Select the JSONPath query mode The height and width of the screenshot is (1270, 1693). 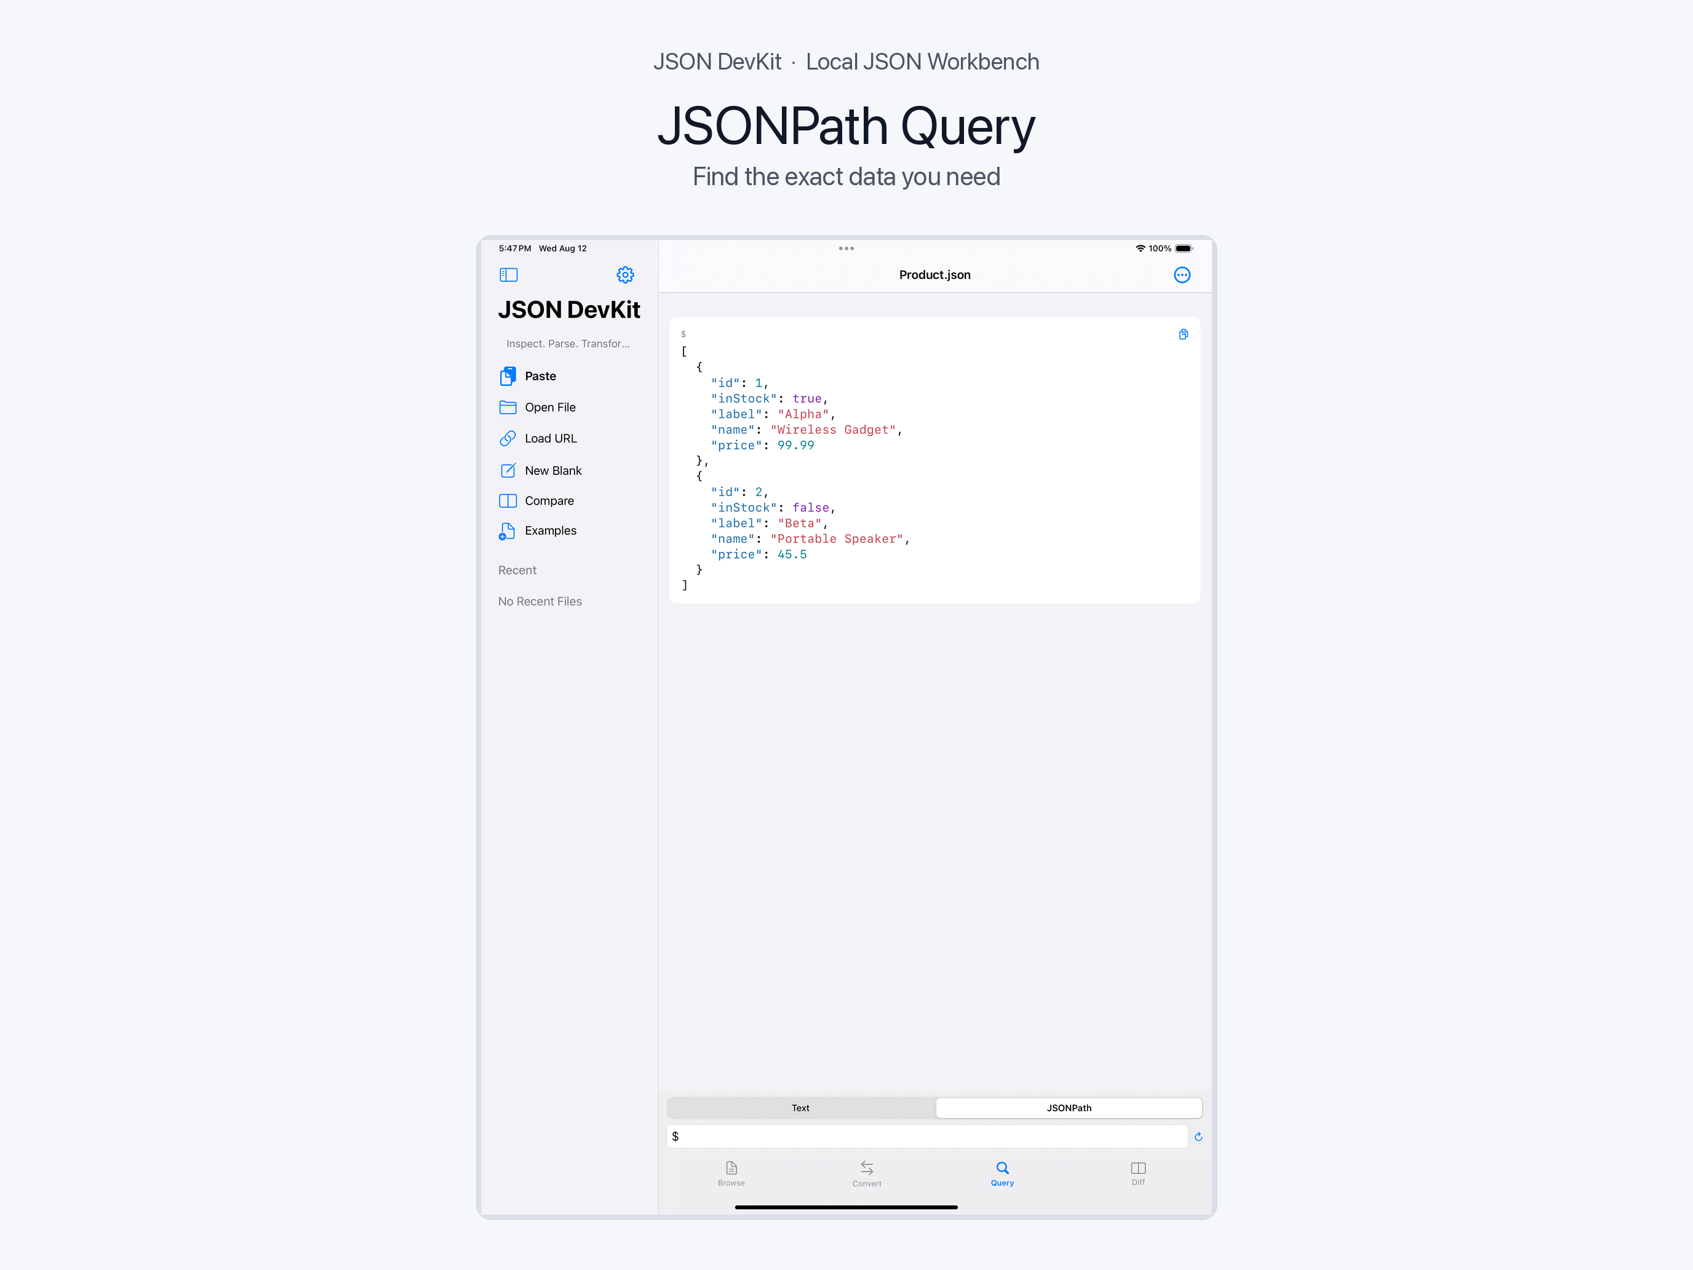(x=1069, y=1108)
